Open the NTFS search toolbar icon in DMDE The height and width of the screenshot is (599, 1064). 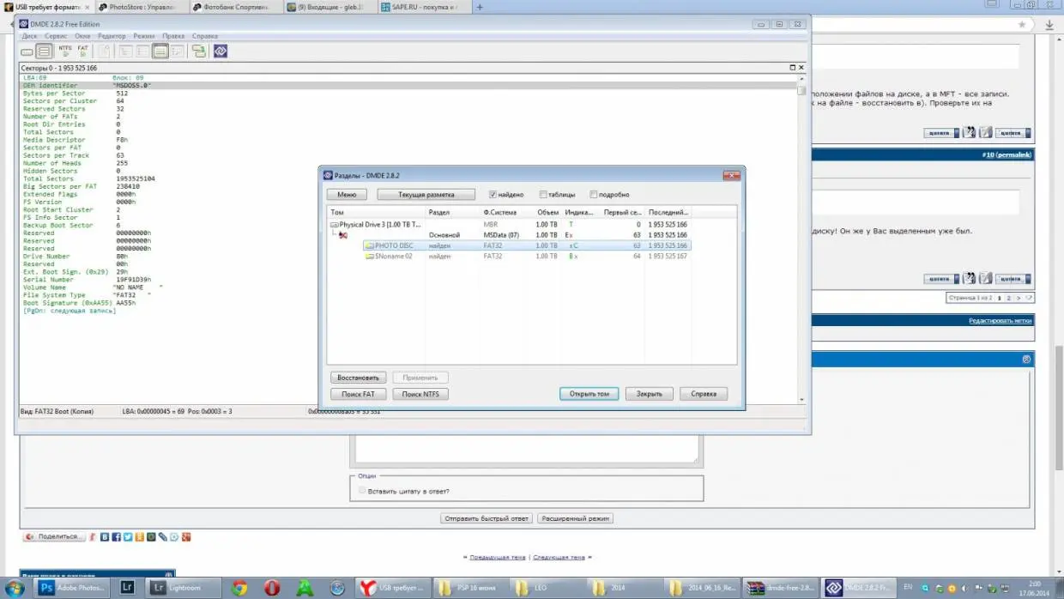click(x=65, y=51)
